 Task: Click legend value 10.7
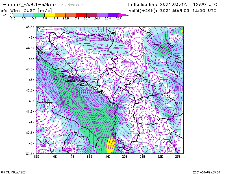click(x=55, y=18)
